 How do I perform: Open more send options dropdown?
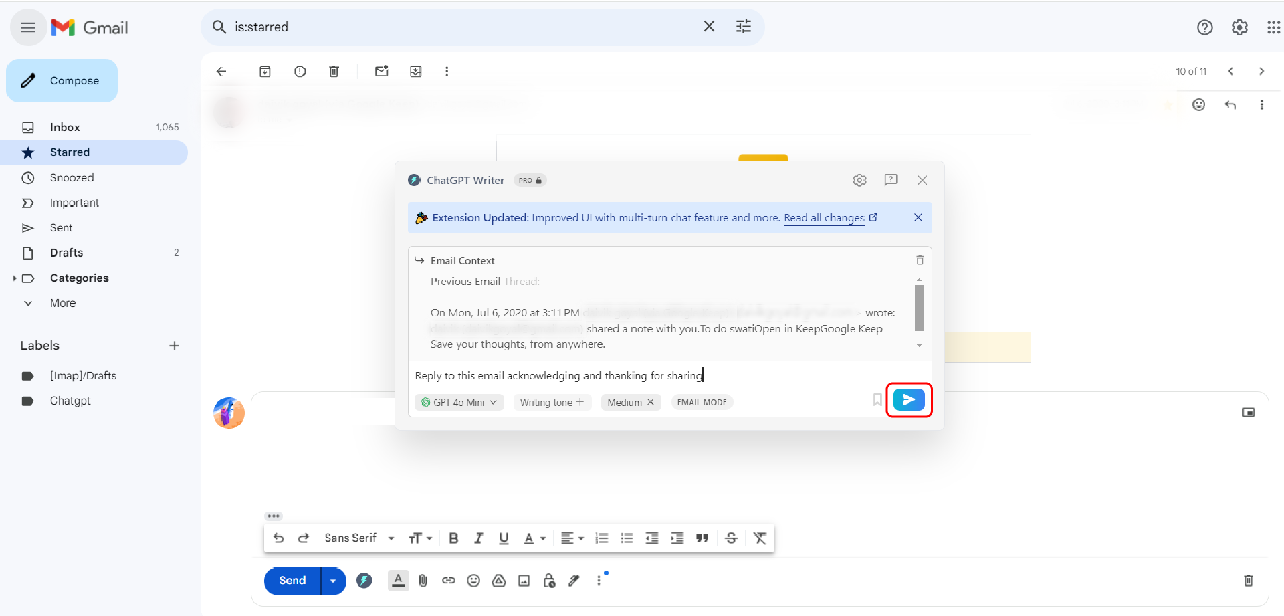click(333, 581)
